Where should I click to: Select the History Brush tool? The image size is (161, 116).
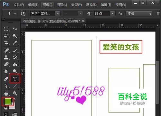click(15, 57)
